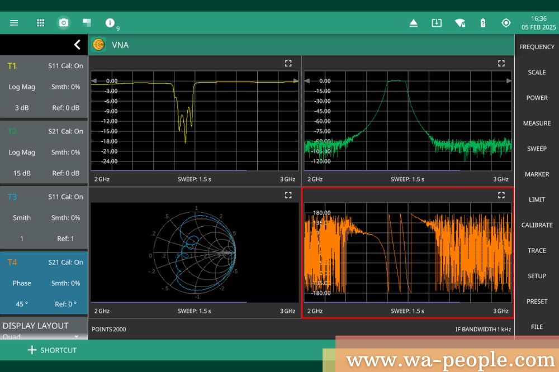Maximize the T2 S21 Log Mag plot
This screenshot has width=559, height=372.
click(501, 64)
